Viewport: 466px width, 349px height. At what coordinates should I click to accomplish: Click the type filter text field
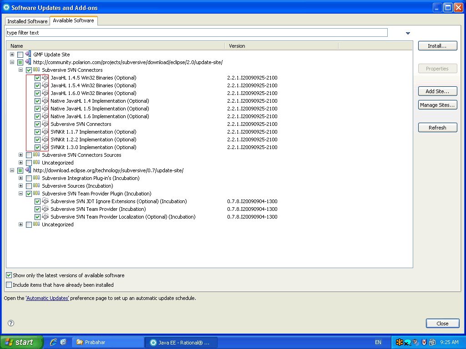click(x=197, y=33)
